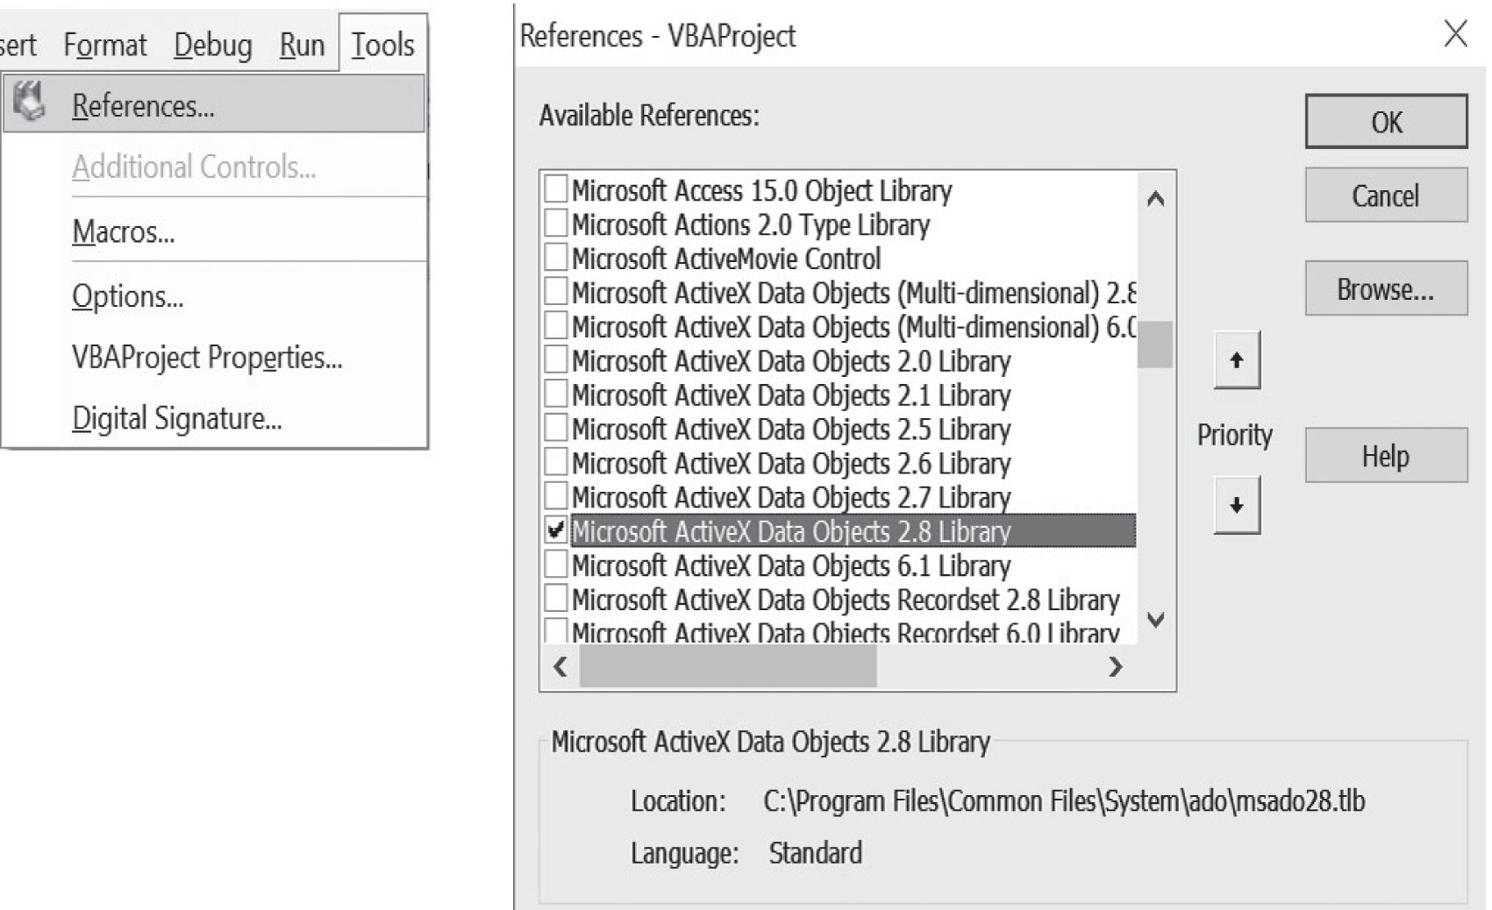
Task: Close the References - VBAProject dialog
Action: coord(1455,34)
